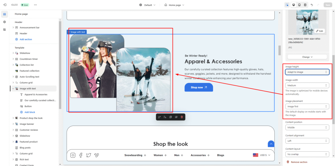Click the Shop now button
The height and width of the screenshot is (166, 335).
199,87
